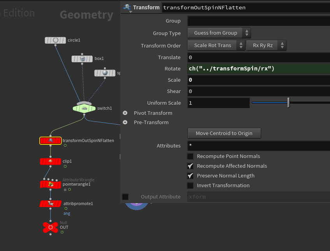Screen dimensions: 330x251
Task: Click the Transform operator icon in parameter header
Action: pyautogui.click(x=127, y=7)
